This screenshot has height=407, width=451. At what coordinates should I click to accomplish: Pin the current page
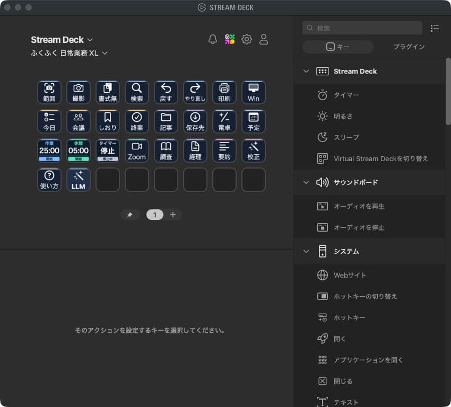point(130,215)
